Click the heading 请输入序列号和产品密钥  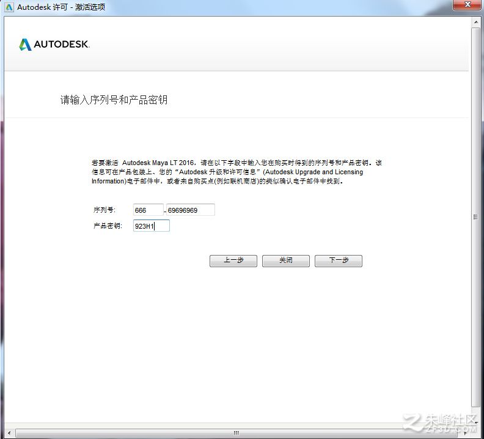(114, 100)
